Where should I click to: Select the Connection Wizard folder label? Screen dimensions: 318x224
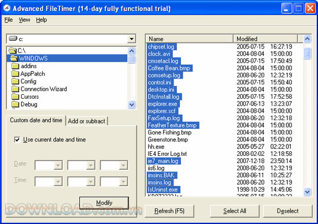tap(44, 89)
